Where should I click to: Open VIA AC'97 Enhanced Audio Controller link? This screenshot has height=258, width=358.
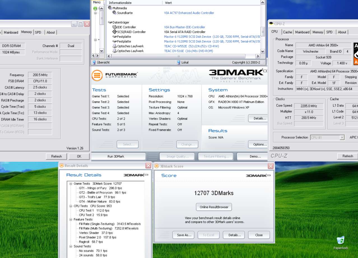point(189,13)
